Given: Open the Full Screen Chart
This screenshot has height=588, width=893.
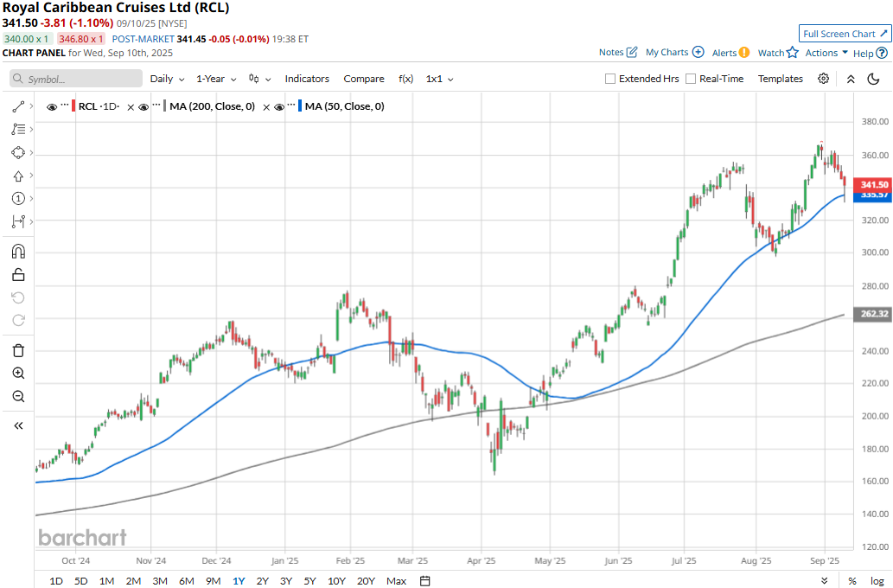Looking at the screenshot, I should coord(845,34).
